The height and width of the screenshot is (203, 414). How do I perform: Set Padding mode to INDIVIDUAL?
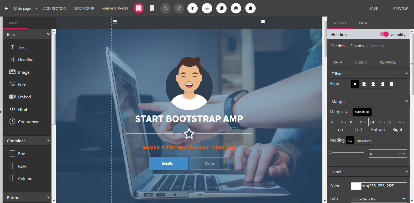point(364,140)
